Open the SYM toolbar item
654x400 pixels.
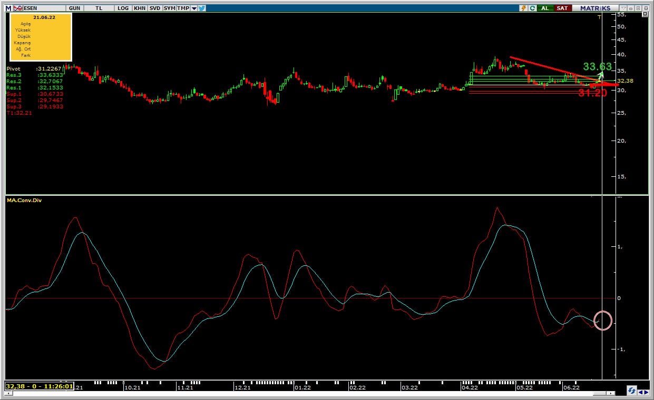pos(169,8)
